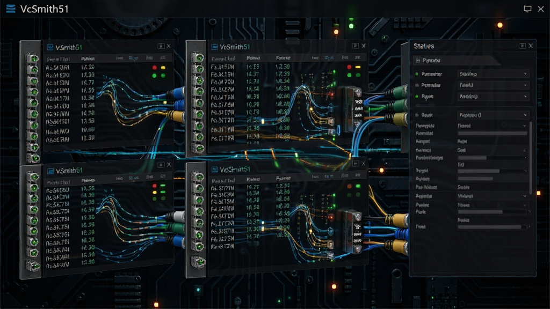
Task: Pop out the top-left VcSmith51 panel
Action: tap(161, 46)
